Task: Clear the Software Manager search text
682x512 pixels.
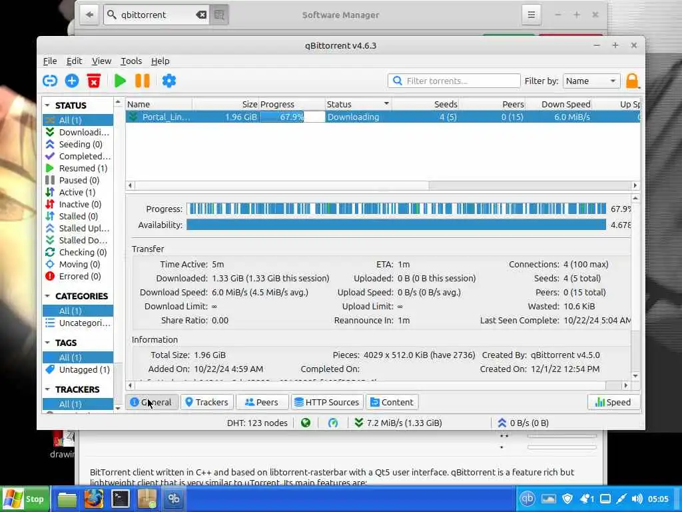Action: point(201,15)
